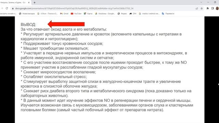Open the tab search dropdown chevron
Viewport: 219px width, 123px height.
(201, 2)
